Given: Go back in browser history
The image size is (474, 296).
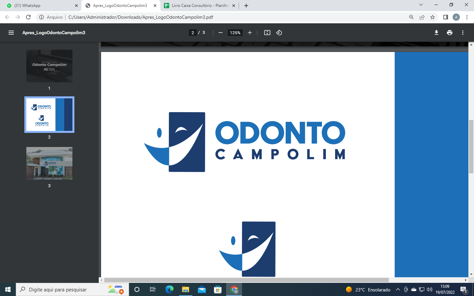Looking at the screenshot, I should coord(7,17).
